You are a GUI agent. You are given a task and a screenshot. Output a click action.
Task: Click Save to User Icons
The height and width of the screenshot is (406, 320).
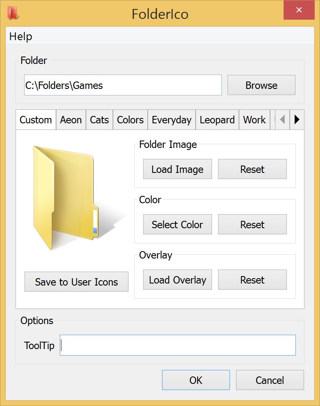click(77, 282)
